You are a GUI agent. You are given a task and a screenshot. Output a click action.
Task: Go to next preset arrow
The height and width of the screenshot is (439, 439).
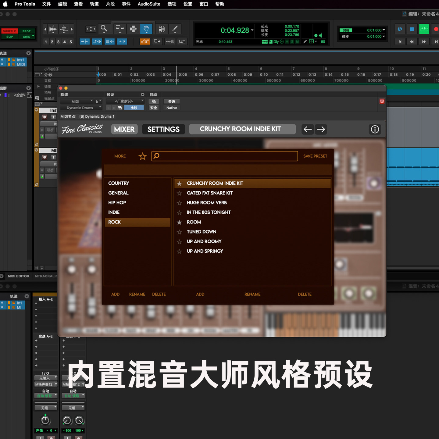321,129
